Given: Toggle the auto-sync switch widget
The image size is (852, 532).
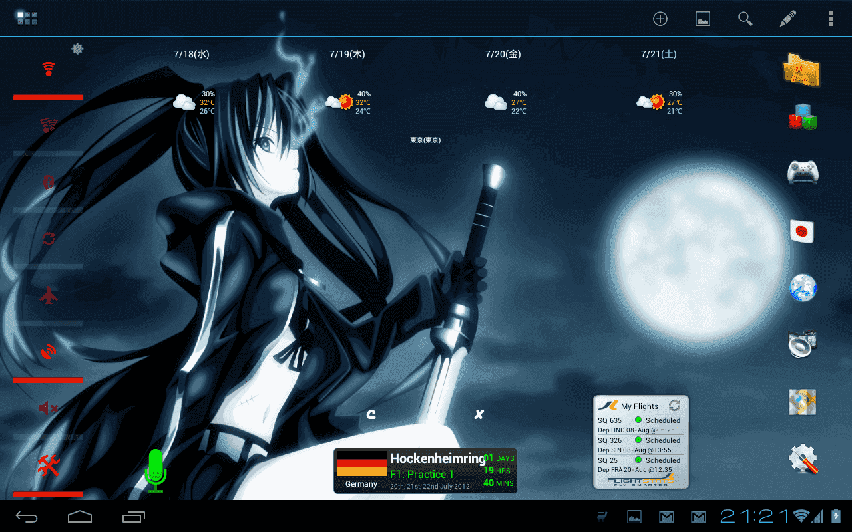Looking at the screenshot, I should (x=48, y=239).
